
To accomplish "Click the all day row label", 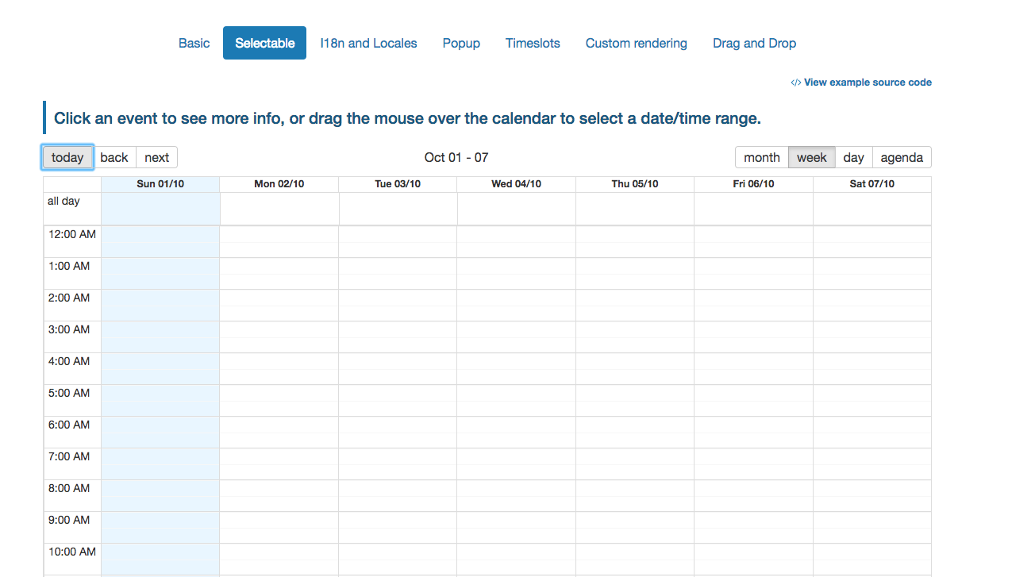I will tap(63, 202).
